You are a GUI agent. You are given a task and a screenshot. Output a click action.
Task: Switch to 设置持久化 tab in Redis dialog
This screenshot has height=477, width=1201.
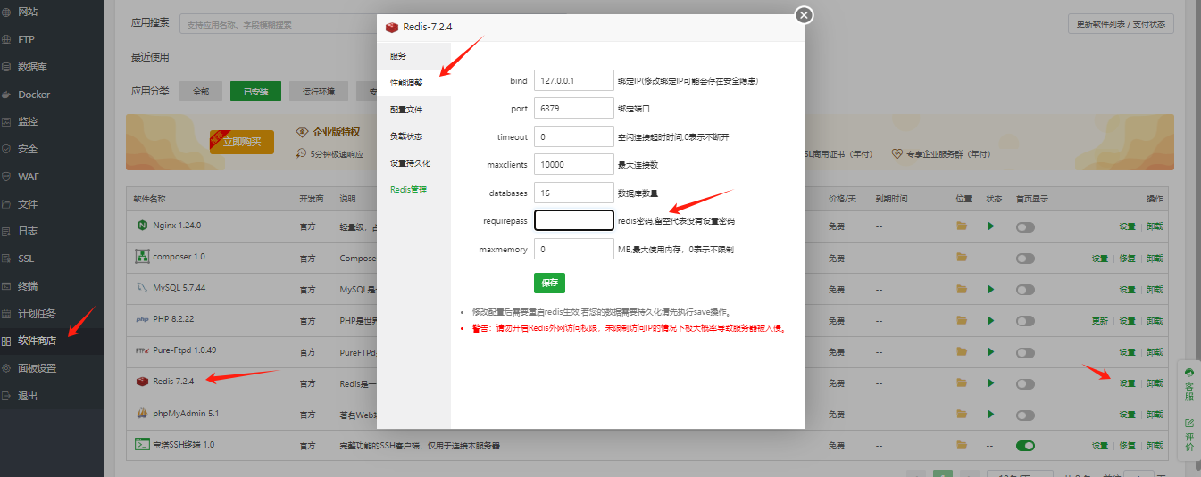pyautogui.click(x=413, y=163)
